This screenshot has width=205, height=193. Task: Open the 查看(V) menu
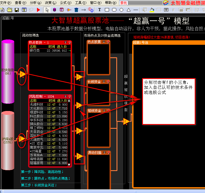[x=21, y=3]
